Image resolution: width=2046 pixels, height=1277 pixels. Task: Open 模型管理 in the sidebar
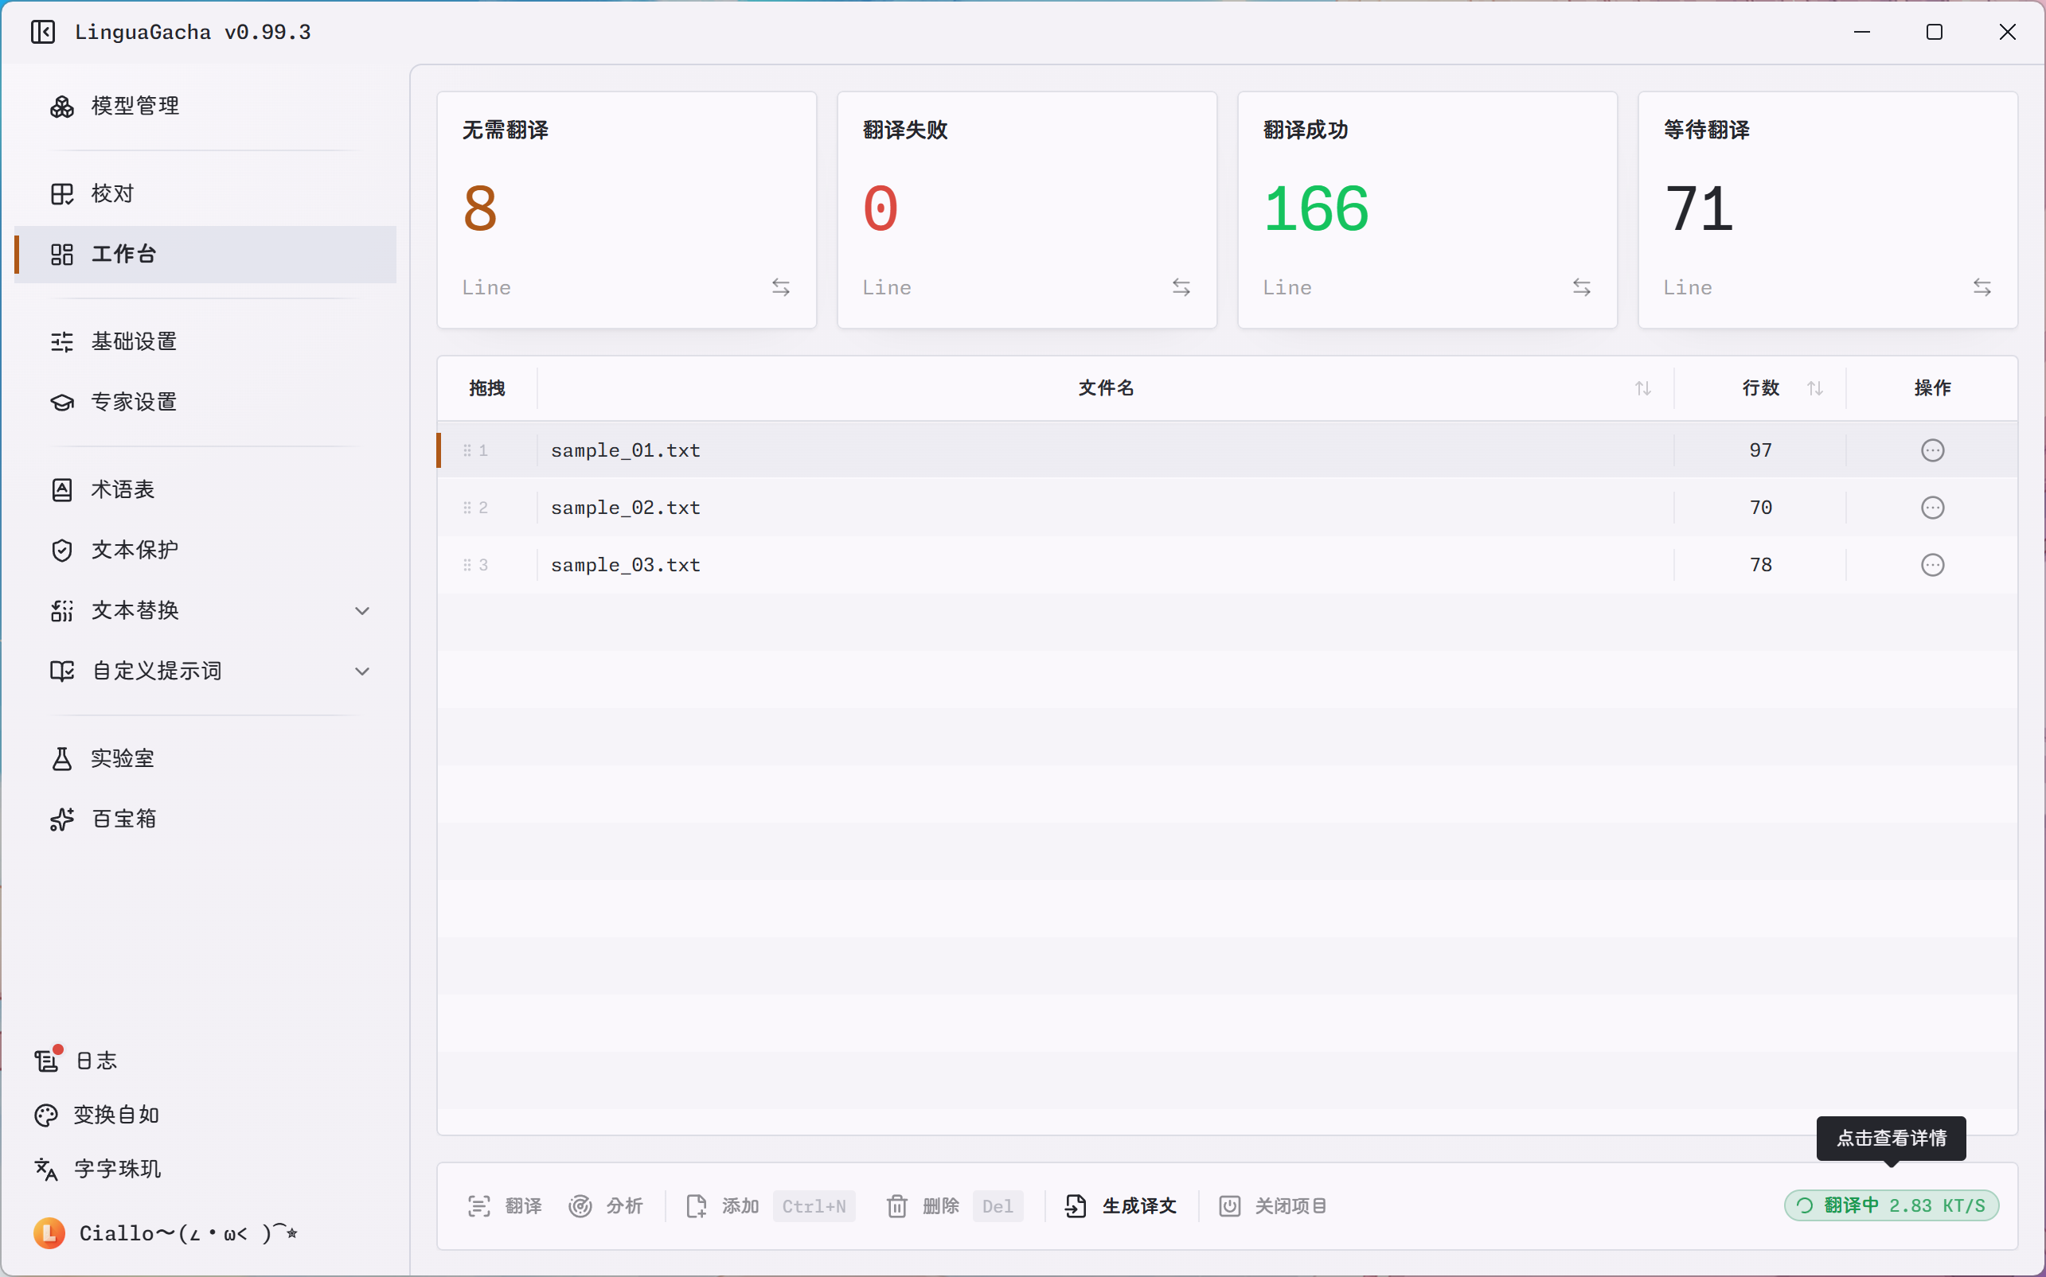[205, 106]
